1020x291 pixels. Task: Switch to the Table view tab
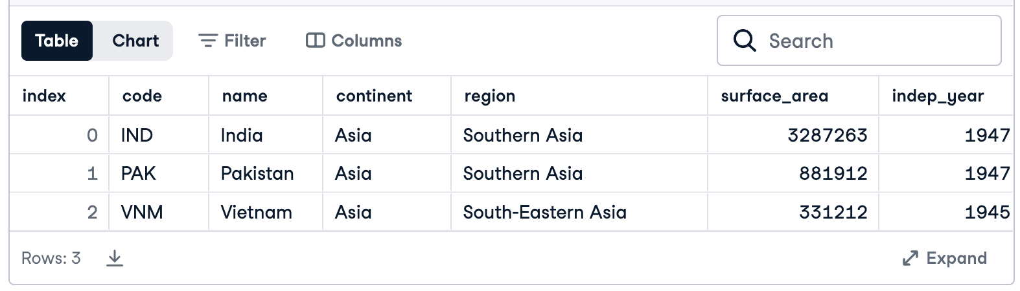(57, 41)
